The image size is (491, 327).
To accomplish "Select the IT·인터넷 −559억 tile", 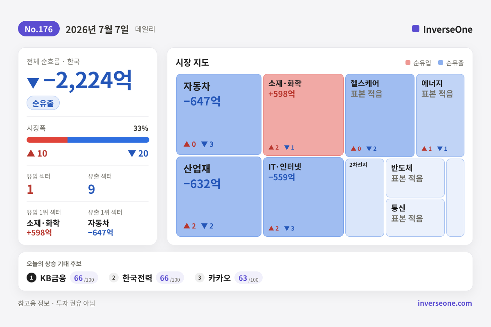I will (303, 197).
